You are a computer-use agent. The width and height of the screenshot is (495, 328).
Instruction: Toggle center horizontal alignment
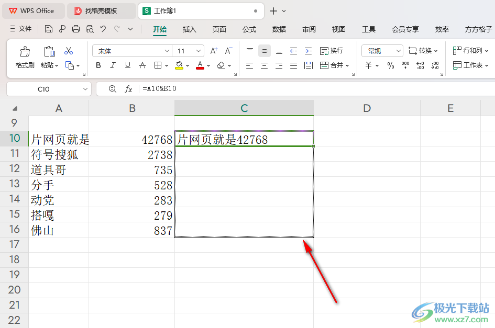[x=264, y=65]
